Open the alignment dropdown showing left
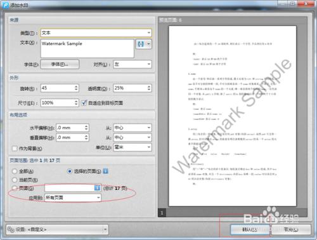Image resolution: width=317 pixels, height=240 pixels. [133, 64]
